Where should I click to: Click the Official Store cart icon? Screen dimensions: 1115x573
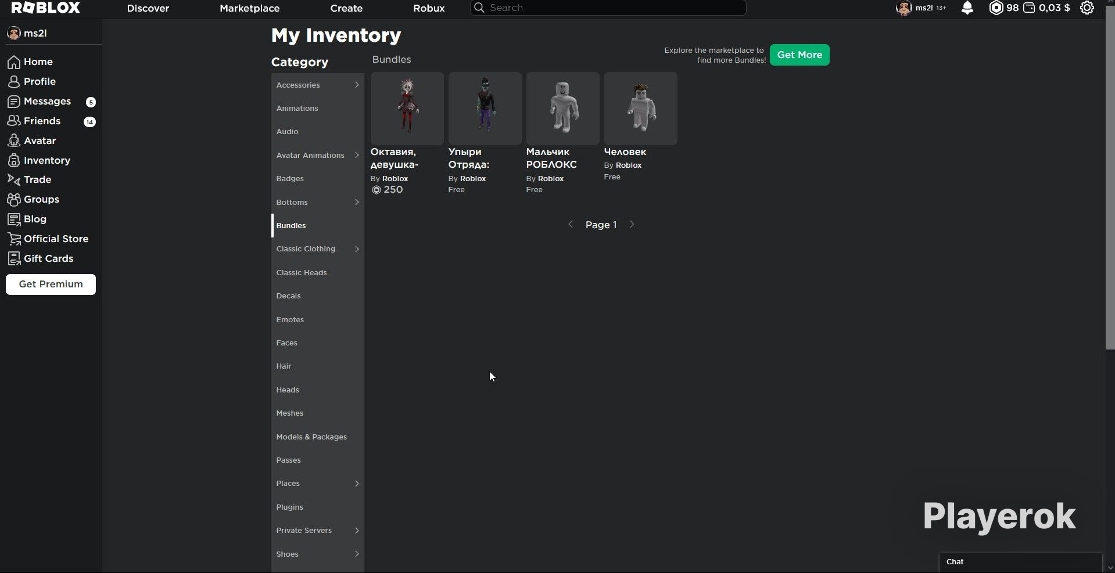14,239
